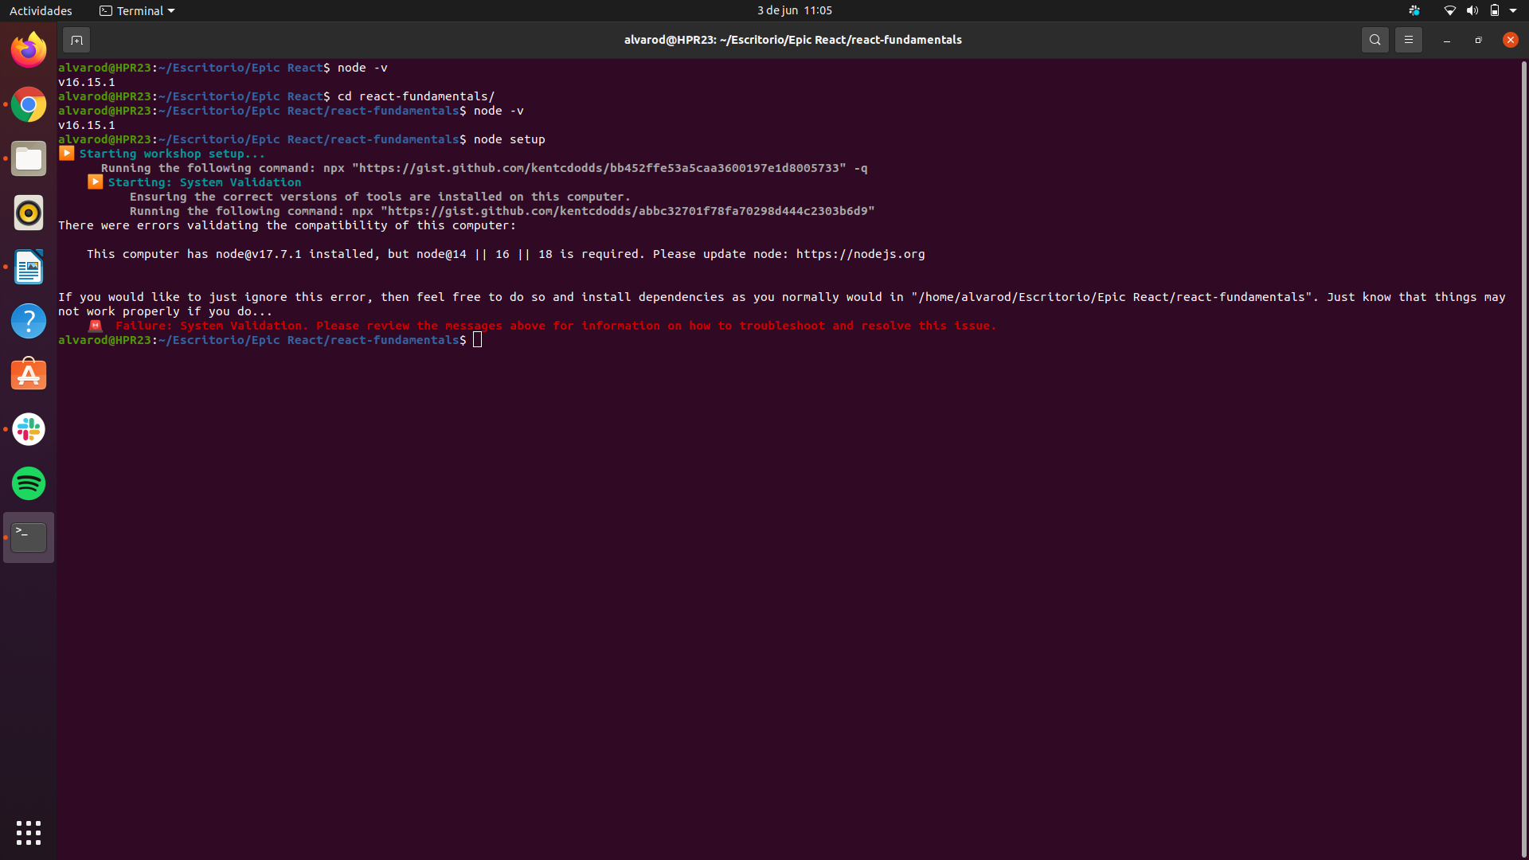Open the clock calendar showing 3 de jun
This screenshot has width=1529, height=860.
(x=794, y=10)
